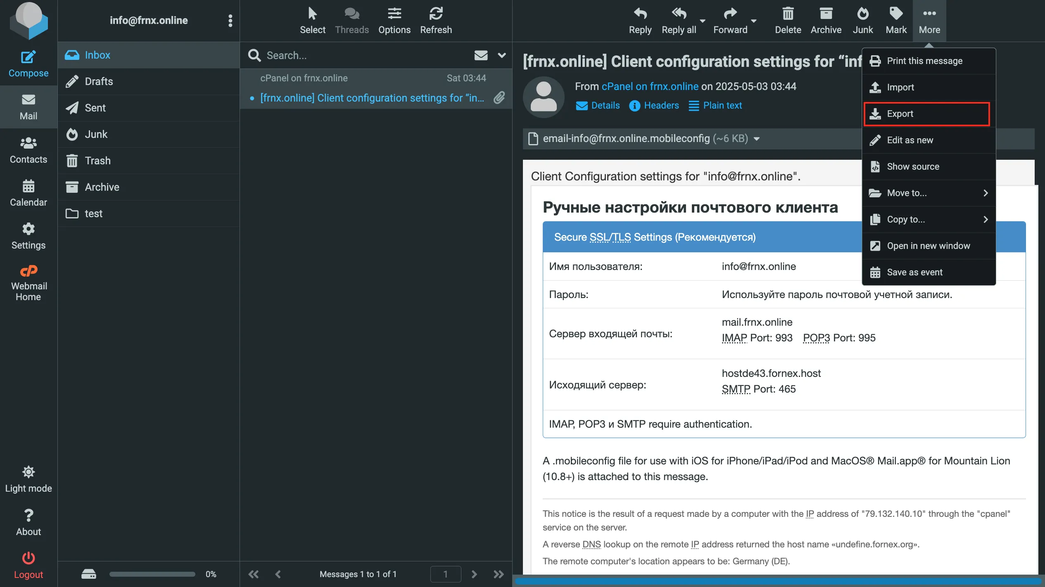Toggle the unread filter envelope in search bar
1045x587 pixels.
(481, 55)
